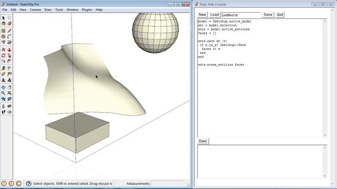Select the Dimension tool
Viewport: 337px width, 189px height.
point(9,68)
